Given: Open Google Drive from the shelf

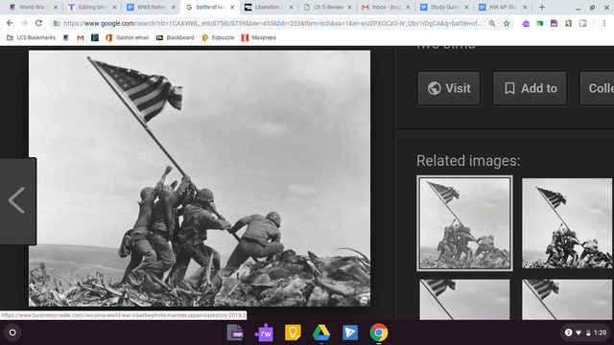Looking at the screenshot, I should pyautogui.click(x=321, y=333).
